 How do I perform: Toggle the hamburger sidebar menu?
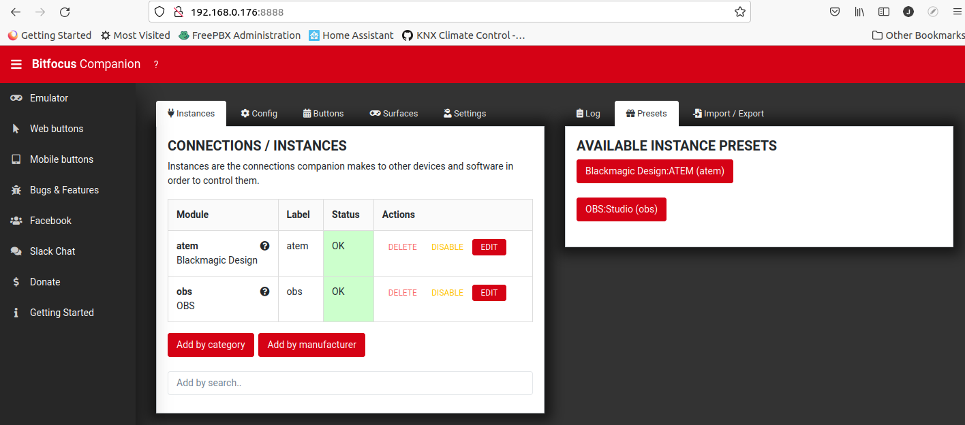(x=16, y=64)
